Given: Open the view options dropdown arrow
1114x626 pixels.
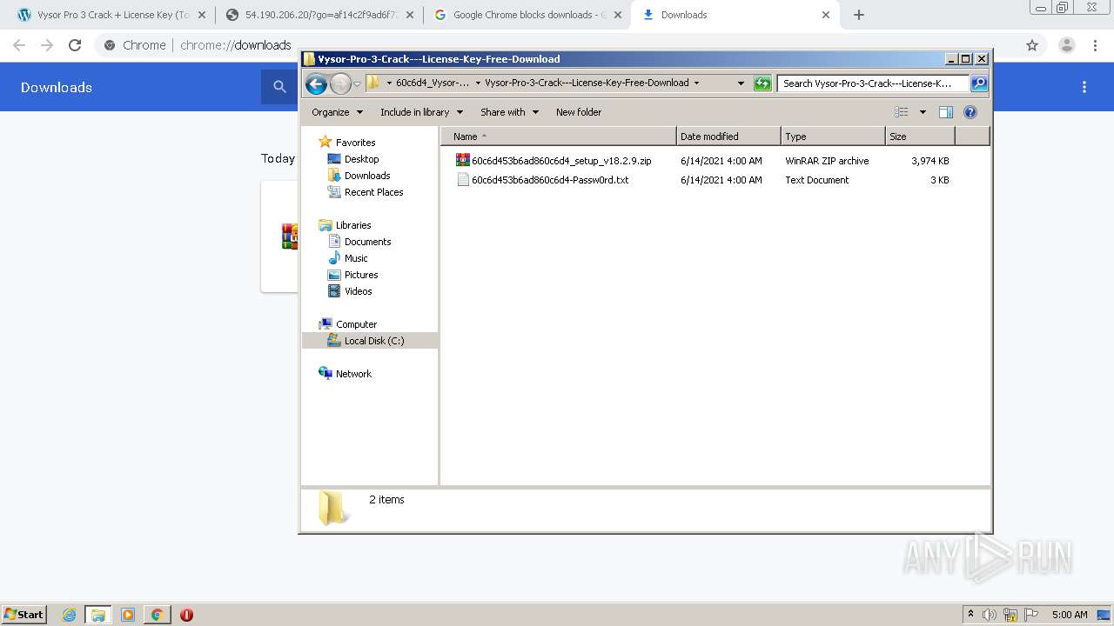Looking at the screenshot, I should [x=923, y=112].
